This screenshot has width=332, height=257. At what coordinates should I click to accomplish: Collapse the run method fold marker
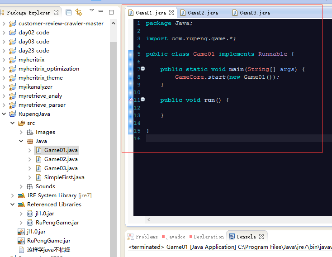143,100
